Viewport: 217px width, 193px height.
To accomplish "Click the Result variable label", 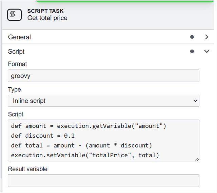I will pyautogui.click(x=28, y=169).
